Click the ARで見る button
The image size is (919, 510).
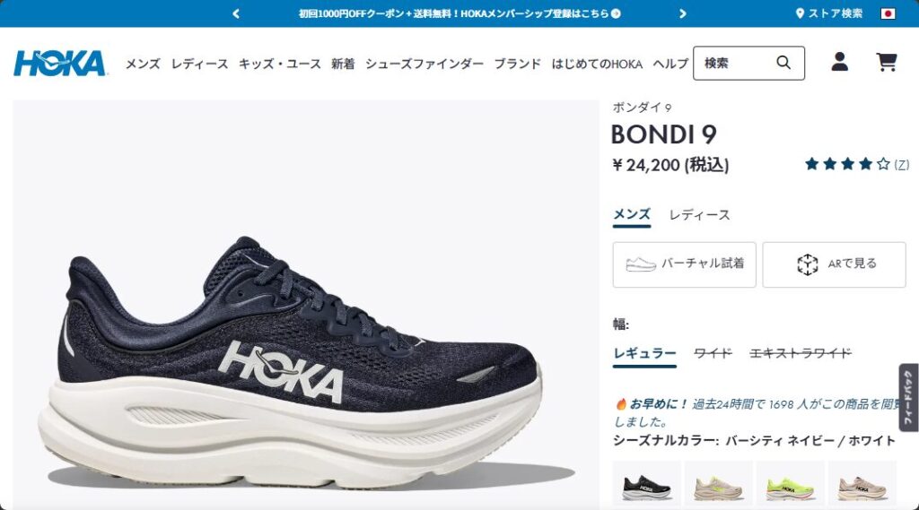point(834,264)
